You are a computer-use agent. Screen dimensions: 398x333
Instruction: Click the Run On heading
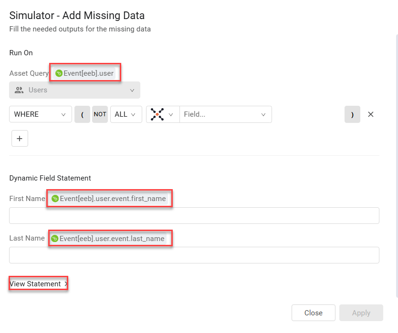pyautogui.click(x=21, y=53)
